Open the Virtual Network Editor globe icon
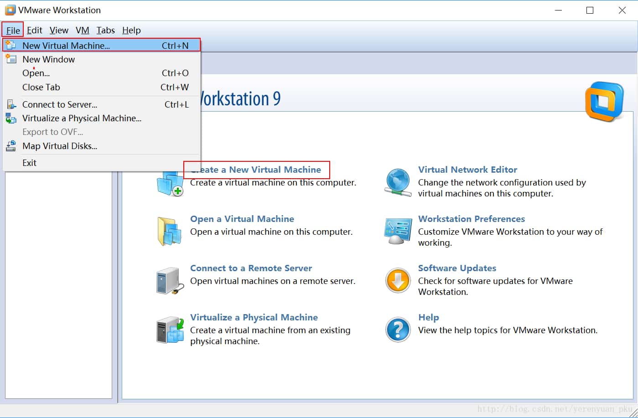This screenshot has height=418, width=638. click(x=398, y=182)
